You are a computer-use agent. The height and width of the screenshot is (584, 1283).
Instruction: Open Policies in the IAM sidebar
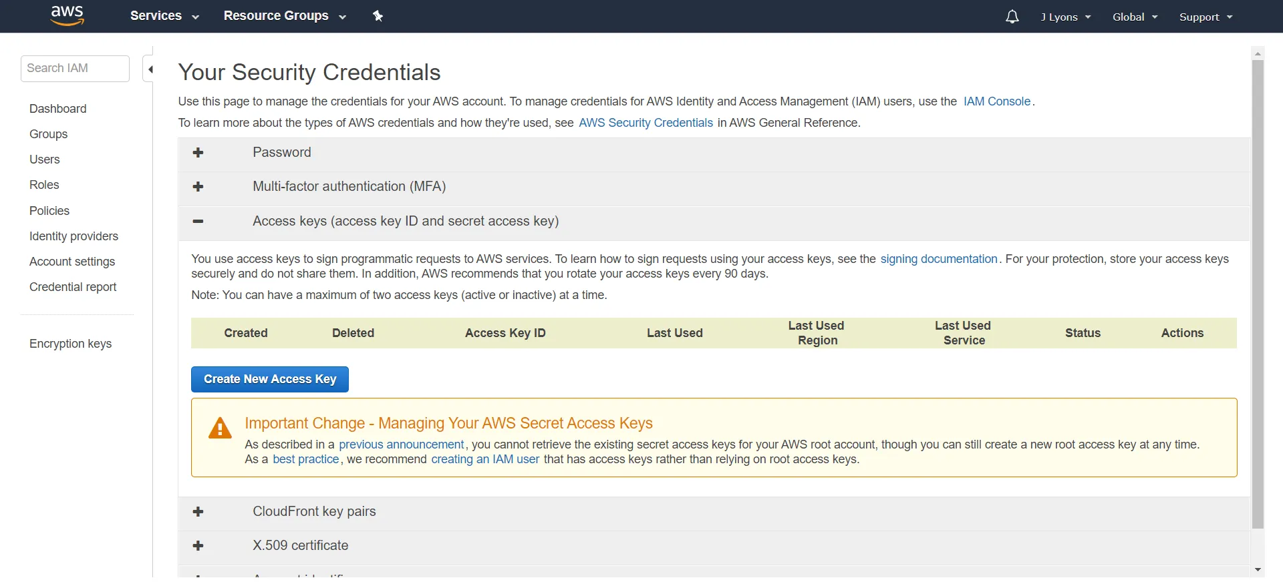click(x=49, y=211)
